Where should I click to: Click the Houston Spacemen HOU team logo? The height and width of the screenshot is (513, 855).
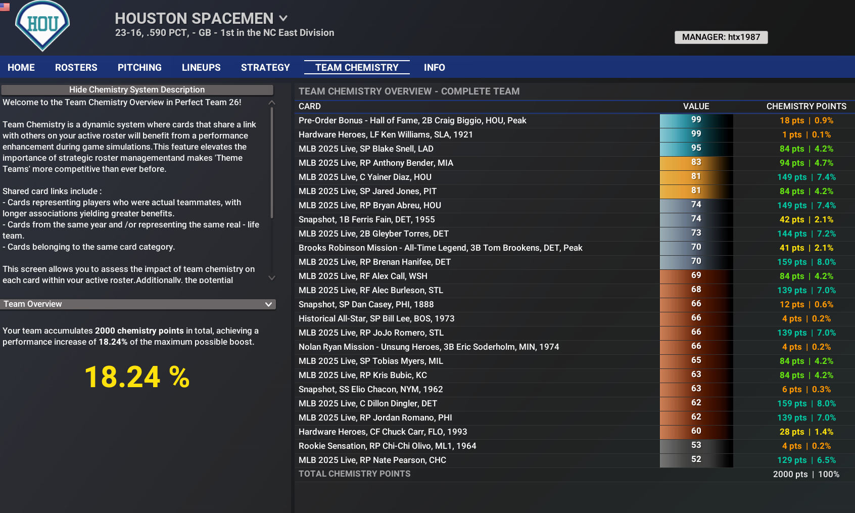click(x=42, y=25)
